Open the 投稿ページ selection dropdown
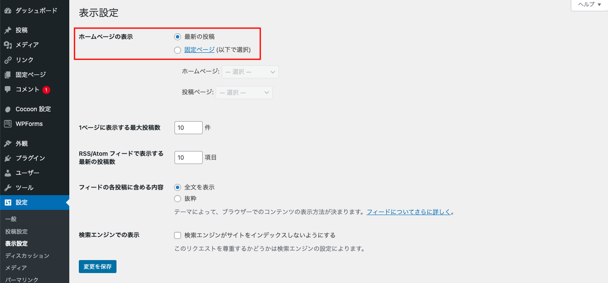The width and height of the screenshot is (608, 283). click(244, 93)
